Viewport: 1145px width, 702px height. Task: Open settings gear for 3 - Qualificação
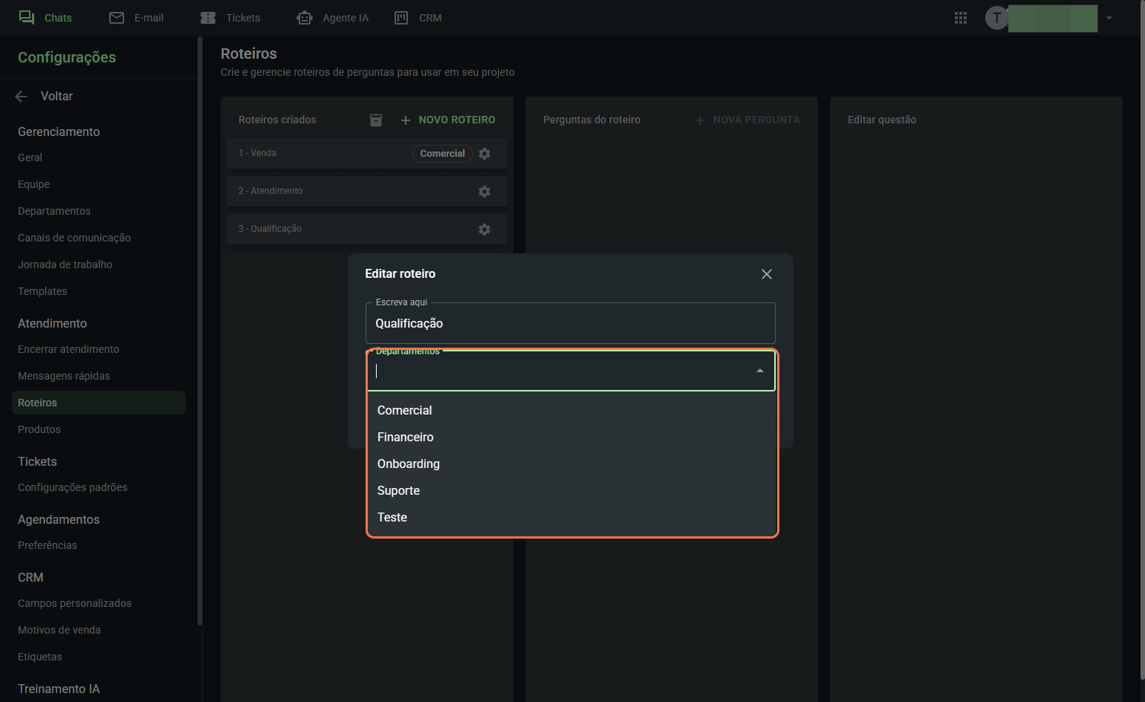pos(484,230)
